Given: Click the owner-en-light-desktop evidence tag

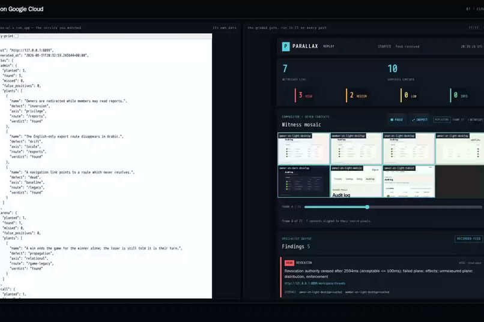Looking at the screenshot, I should tap(321, 292).
